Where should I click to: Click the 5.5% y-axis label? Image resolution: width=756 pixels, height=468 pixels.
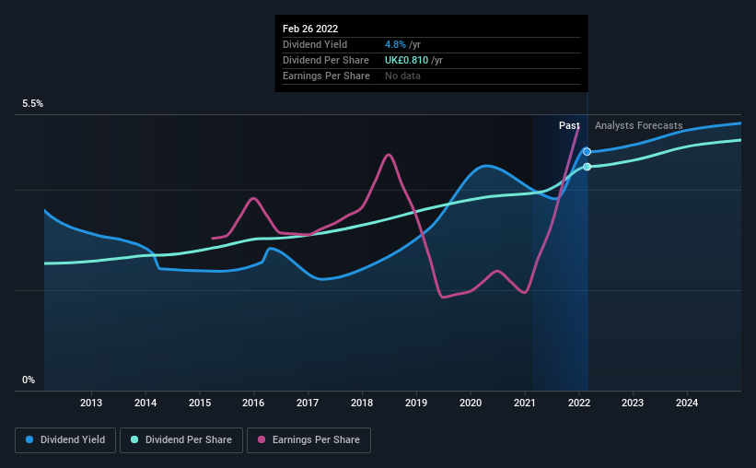pos(32,104)
